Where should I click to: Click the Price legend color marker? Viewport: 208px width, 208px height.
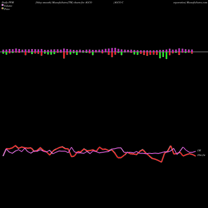coord(2,9)
